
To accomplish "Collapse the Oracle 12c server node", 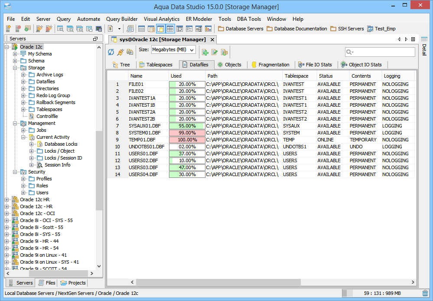I will coord(7,47).
